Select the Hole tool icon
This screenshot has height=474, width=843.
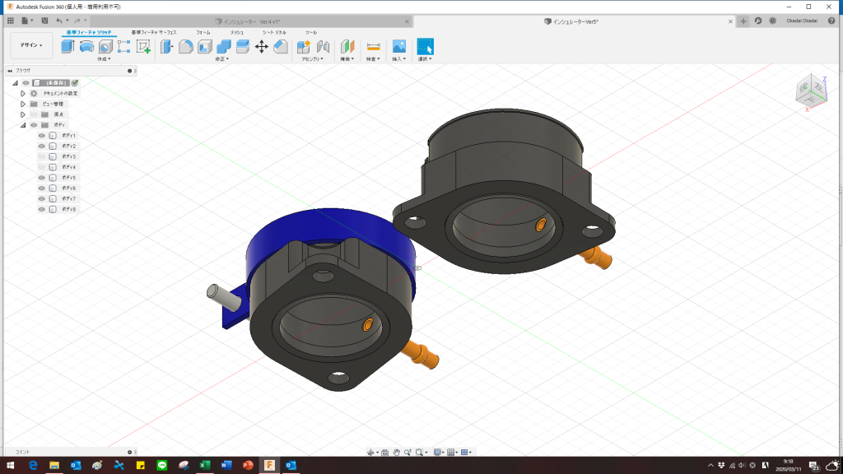105,46
